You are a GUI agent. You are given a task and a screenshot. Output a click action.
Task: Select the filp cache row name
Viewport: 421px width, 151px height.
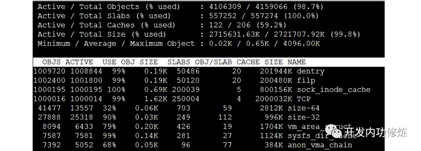(x=306, y=81)
